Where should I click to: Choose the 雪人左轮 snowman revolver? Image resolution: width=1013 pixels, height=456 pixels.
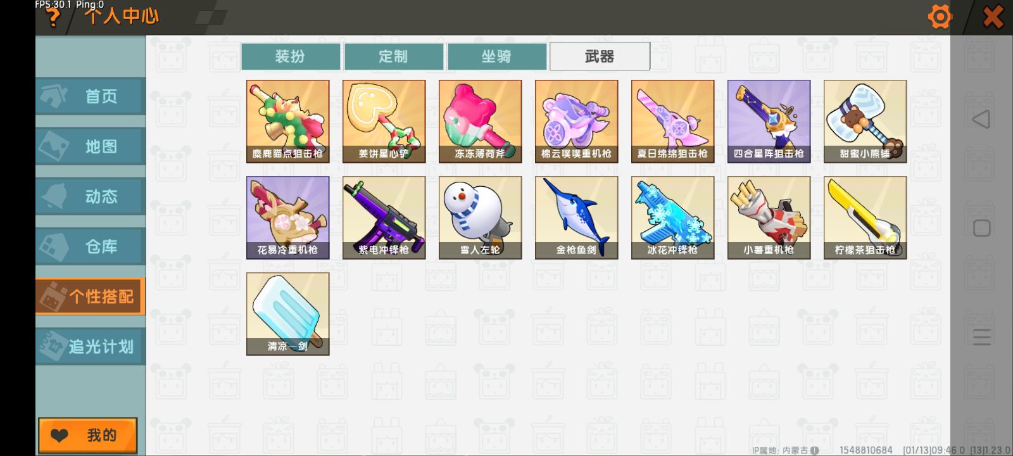pos(480,217)
